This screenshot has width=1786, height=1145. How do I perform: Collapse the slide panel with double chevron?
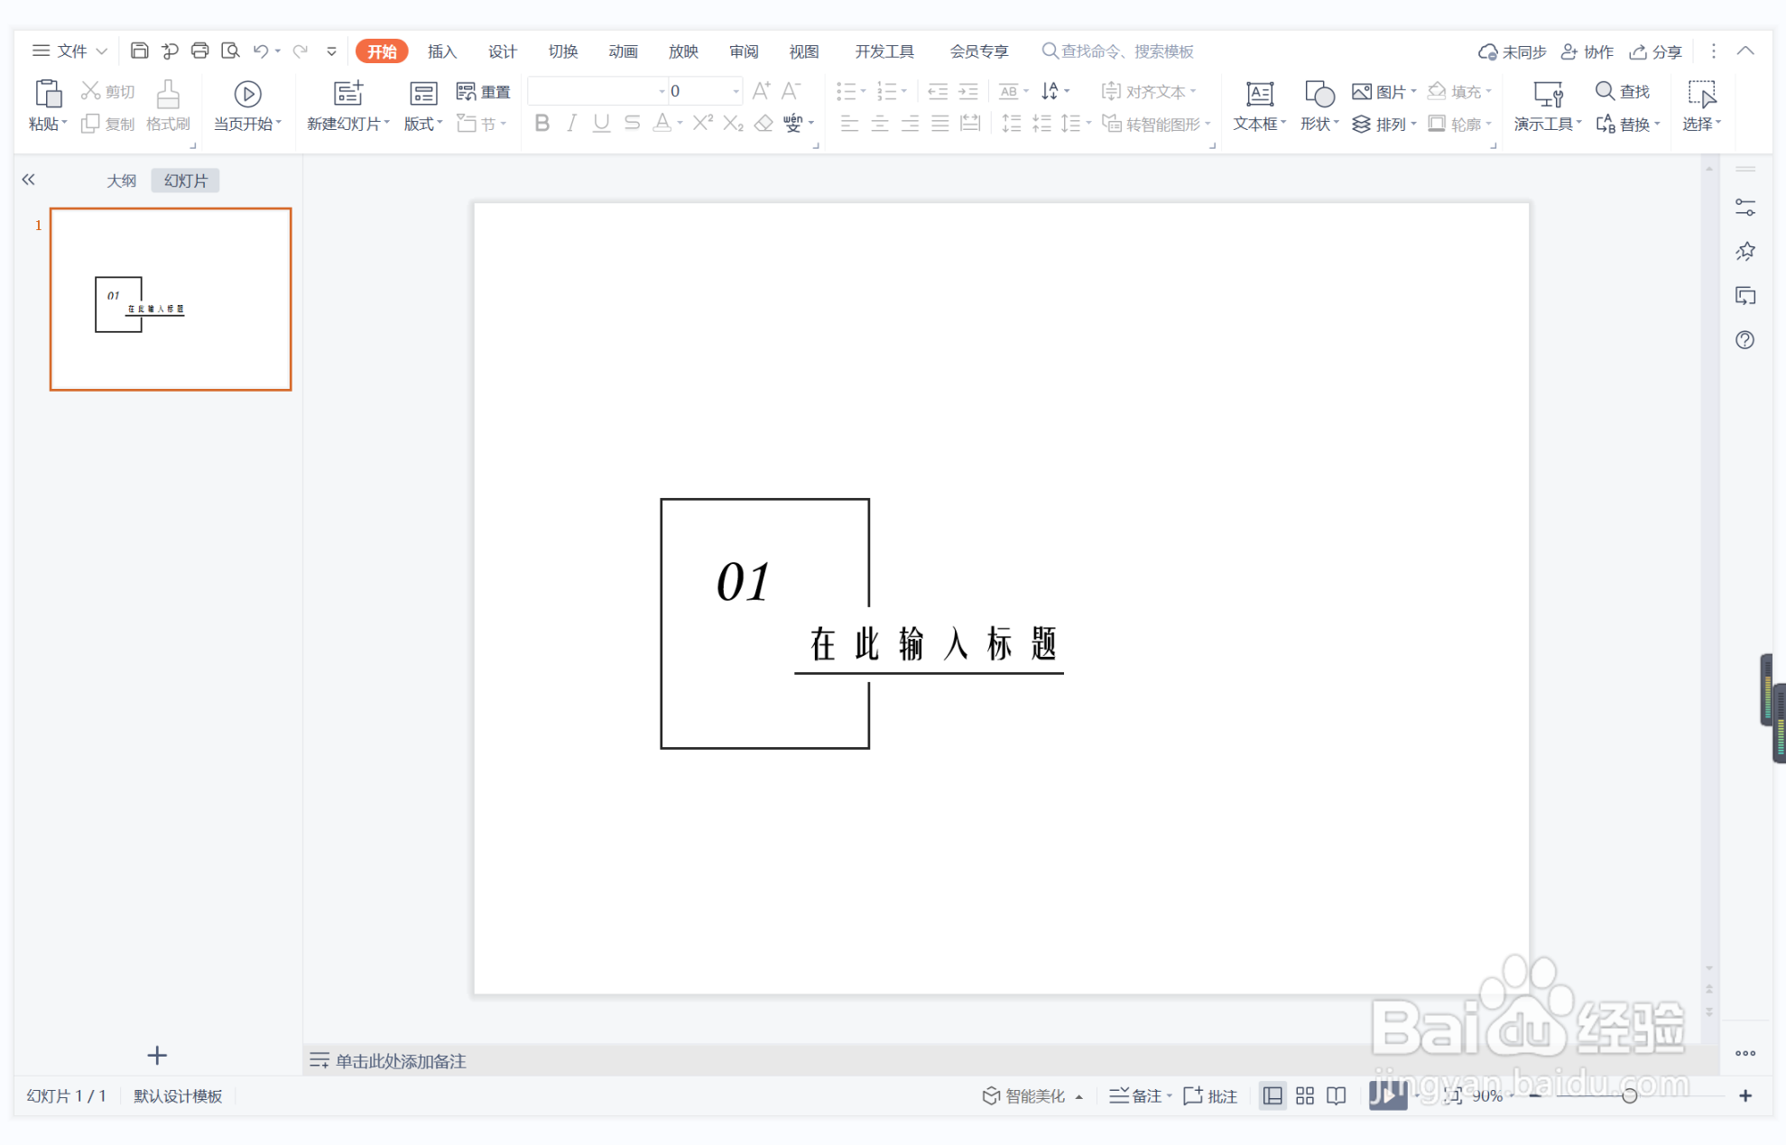click(x=29, y=180)
